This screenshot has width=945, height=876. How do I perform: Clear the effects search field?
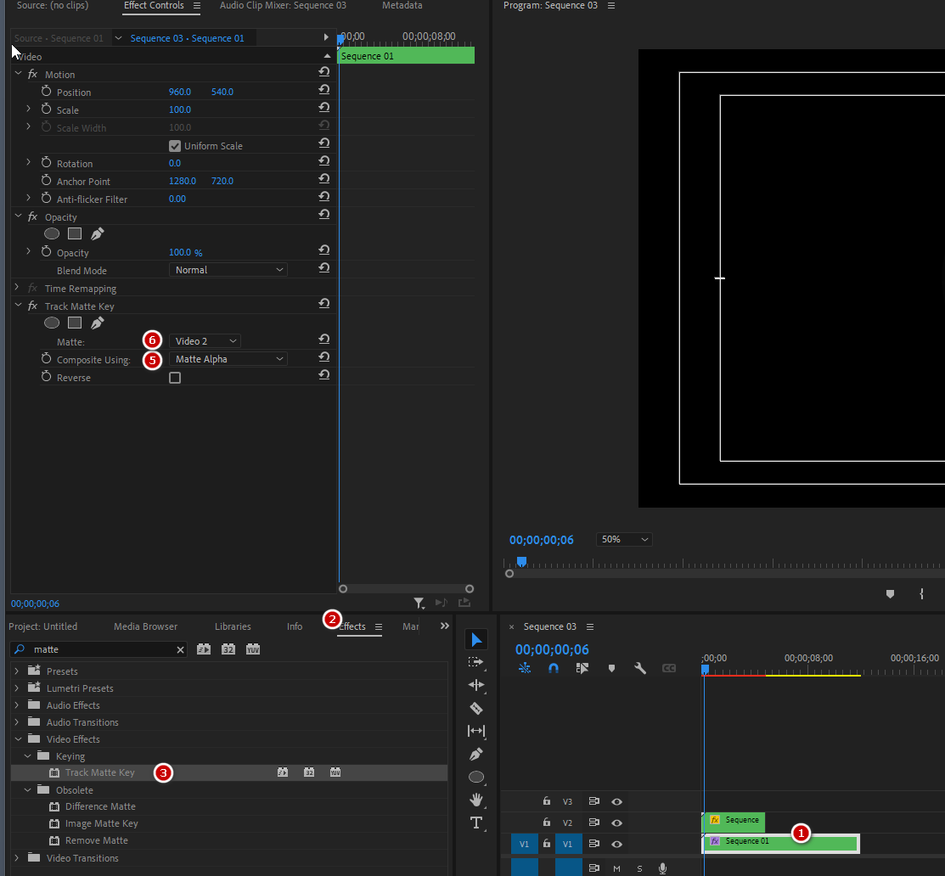click(180, 649)
